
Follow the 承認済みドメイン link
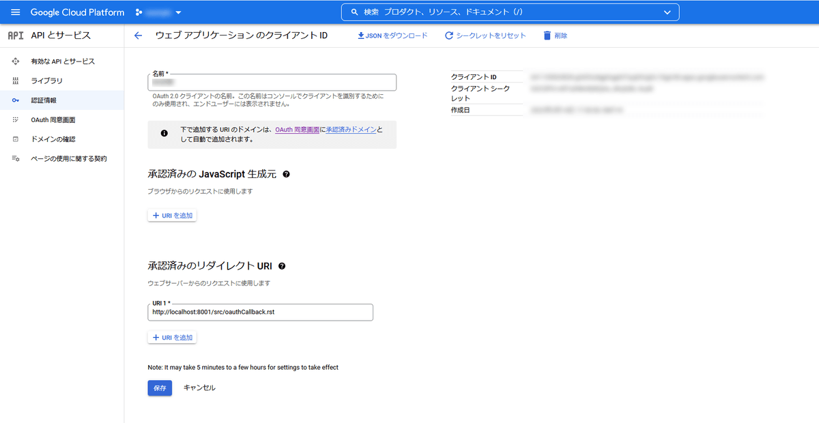tap(351, 130)
